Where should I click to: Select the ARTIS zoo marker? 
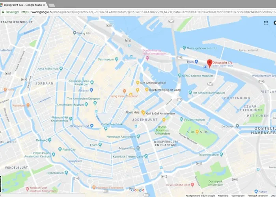[196, 132]
